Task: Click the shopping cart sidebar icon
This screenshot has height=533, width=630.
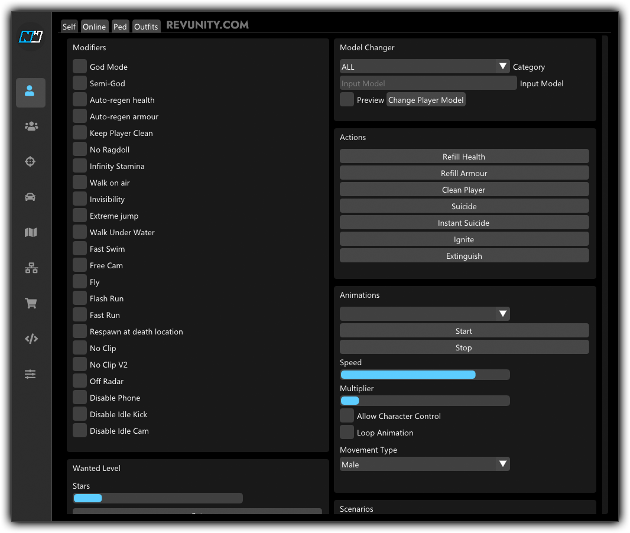Action: pyautogui.click(x=31, y=303)
